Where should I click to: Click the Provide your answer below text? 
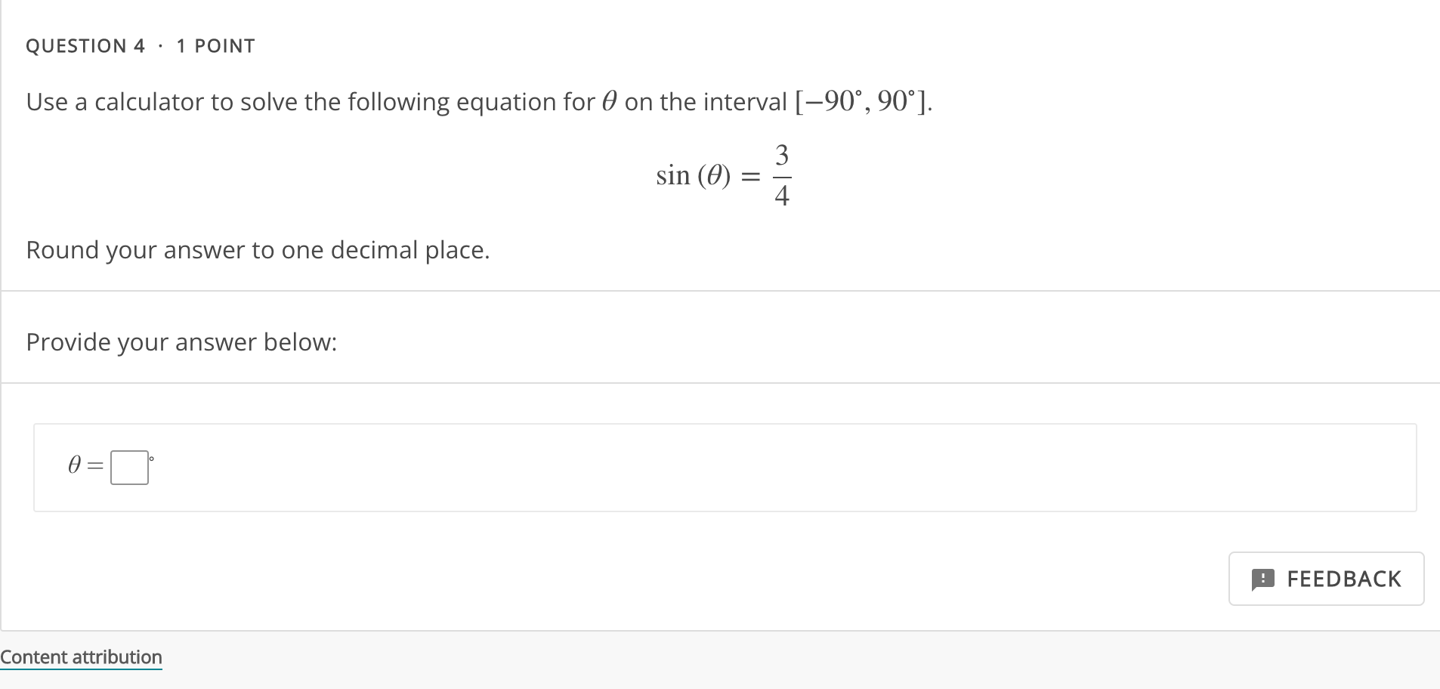tap(181, 341)
